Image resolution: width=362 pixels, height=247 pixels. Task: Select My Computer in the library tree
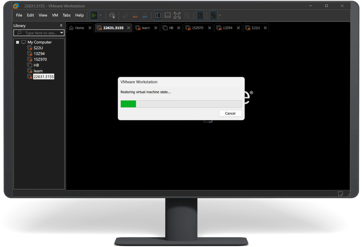(x=39, y=42)
